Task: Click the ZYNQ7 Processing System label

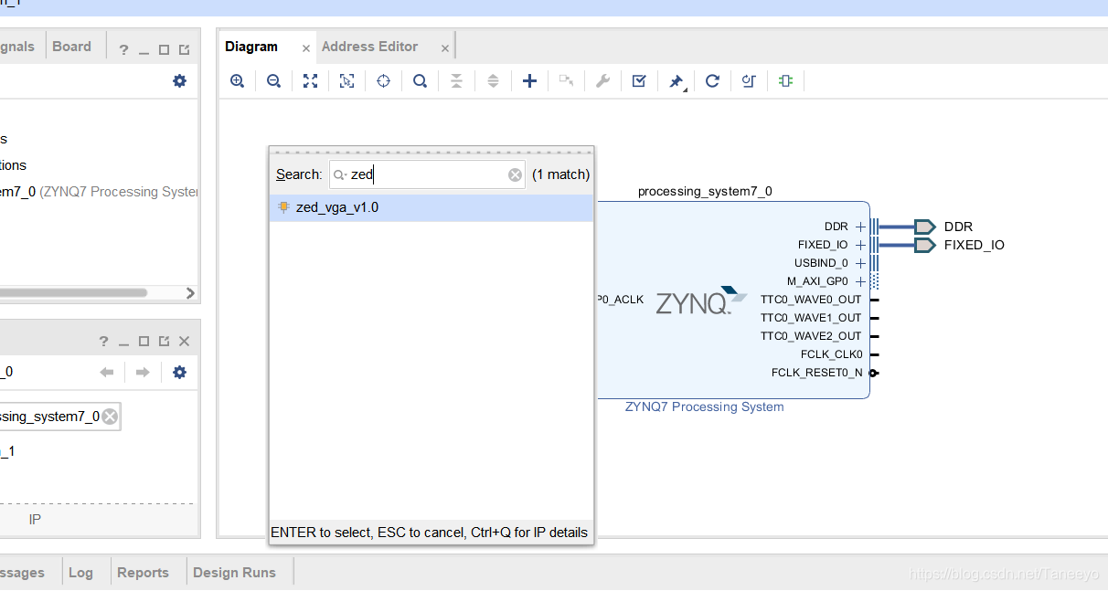Action: point(704,406)
